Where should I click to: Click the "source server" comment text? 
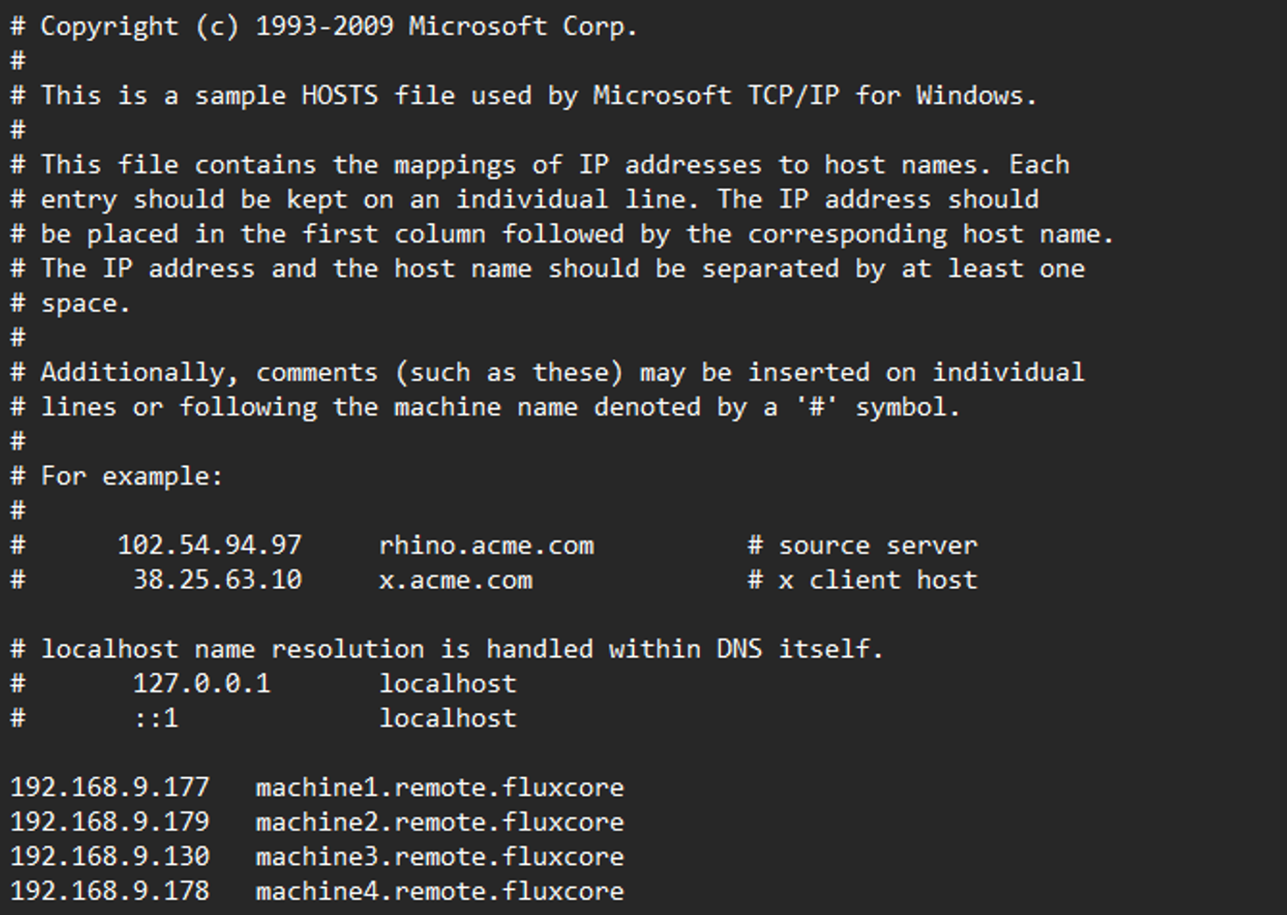tap(878, 546)
